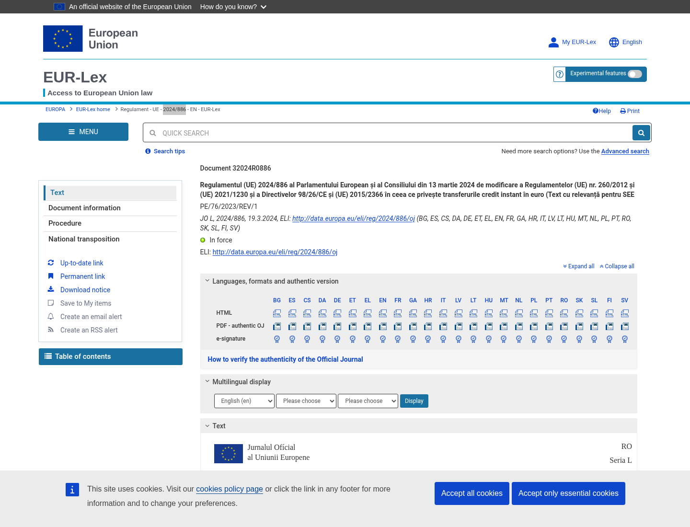Viewport: 690px width, 527px height.
Task: Accept all cookies
Action: [472, 493]
